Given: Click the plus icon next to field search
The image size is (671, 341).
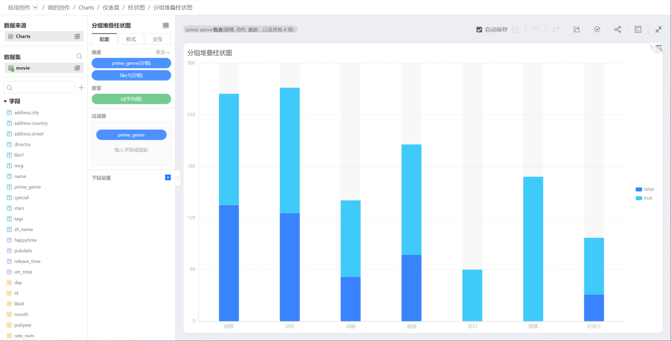Looking at the screenshot, I should [x=81, y=88].
